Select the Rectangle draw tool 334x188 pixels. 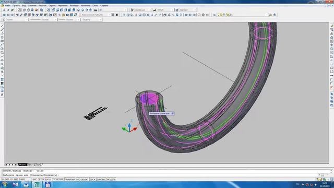[x=2, y=41]
